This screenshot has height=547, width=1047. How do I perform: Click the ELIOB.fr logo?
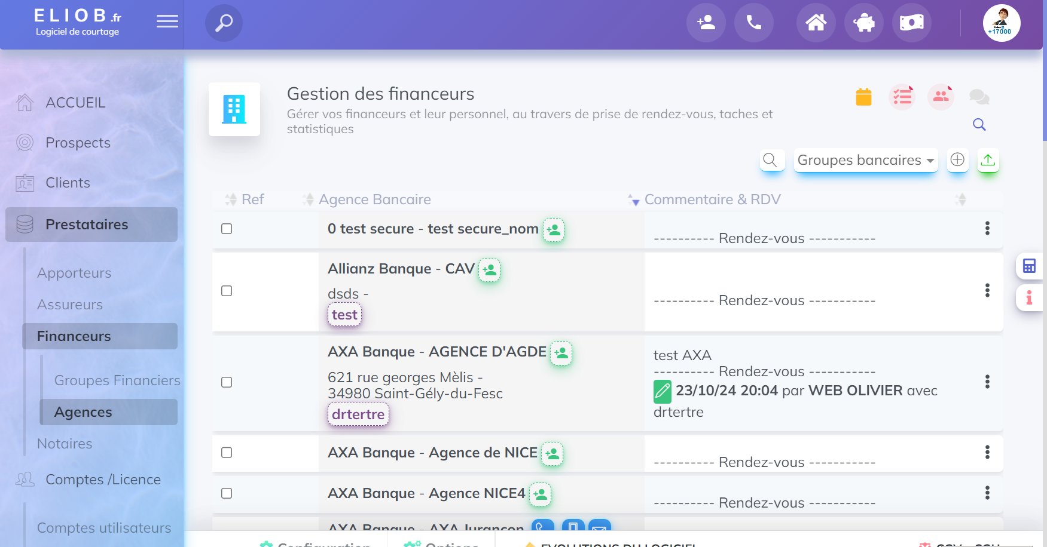[78, 22]
